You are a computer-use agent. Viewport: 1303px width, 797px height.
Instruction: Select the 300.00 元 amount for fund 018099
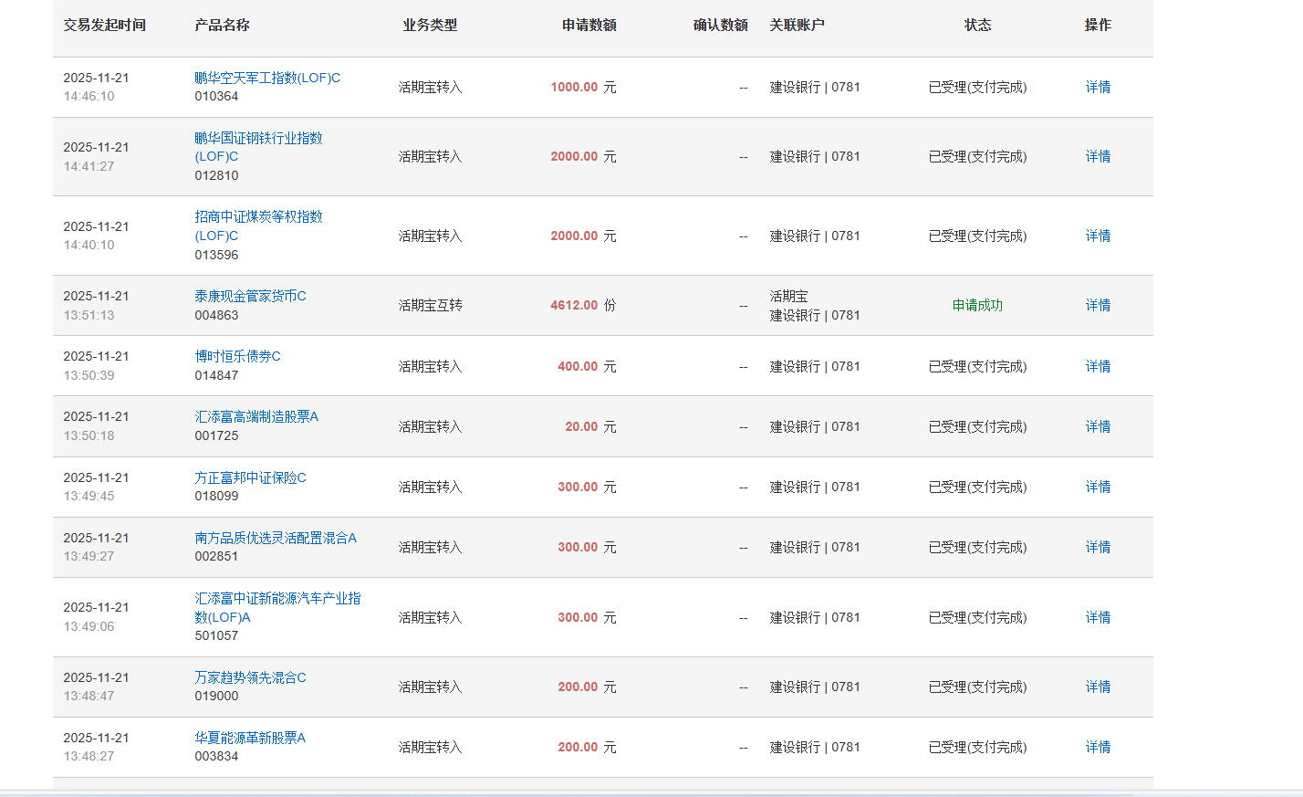pyautogui.click(x=587, y=487)
